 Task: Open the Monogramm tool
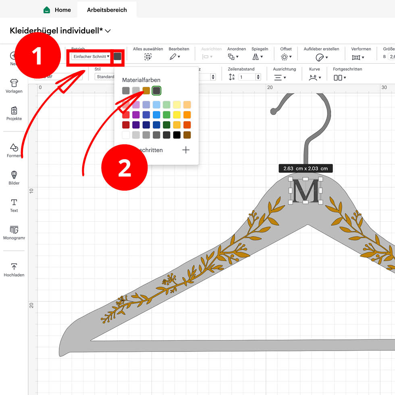point(14,232)
